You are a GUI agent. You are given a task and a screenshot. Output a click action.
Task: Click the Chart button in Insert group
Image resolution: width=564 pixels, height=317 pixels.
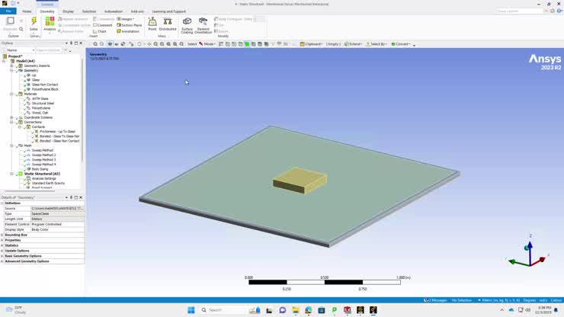click(101, 31)
